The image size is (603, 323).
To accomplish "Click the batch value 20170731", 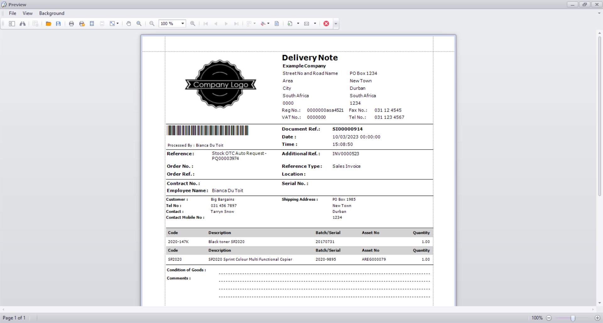I will [x=325, y=242].
